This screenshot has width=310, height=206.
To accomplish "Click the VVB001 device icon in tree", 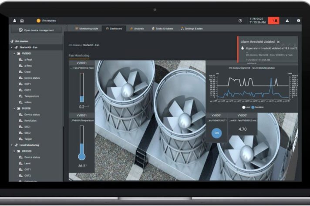I will click(x=19, y=54).
